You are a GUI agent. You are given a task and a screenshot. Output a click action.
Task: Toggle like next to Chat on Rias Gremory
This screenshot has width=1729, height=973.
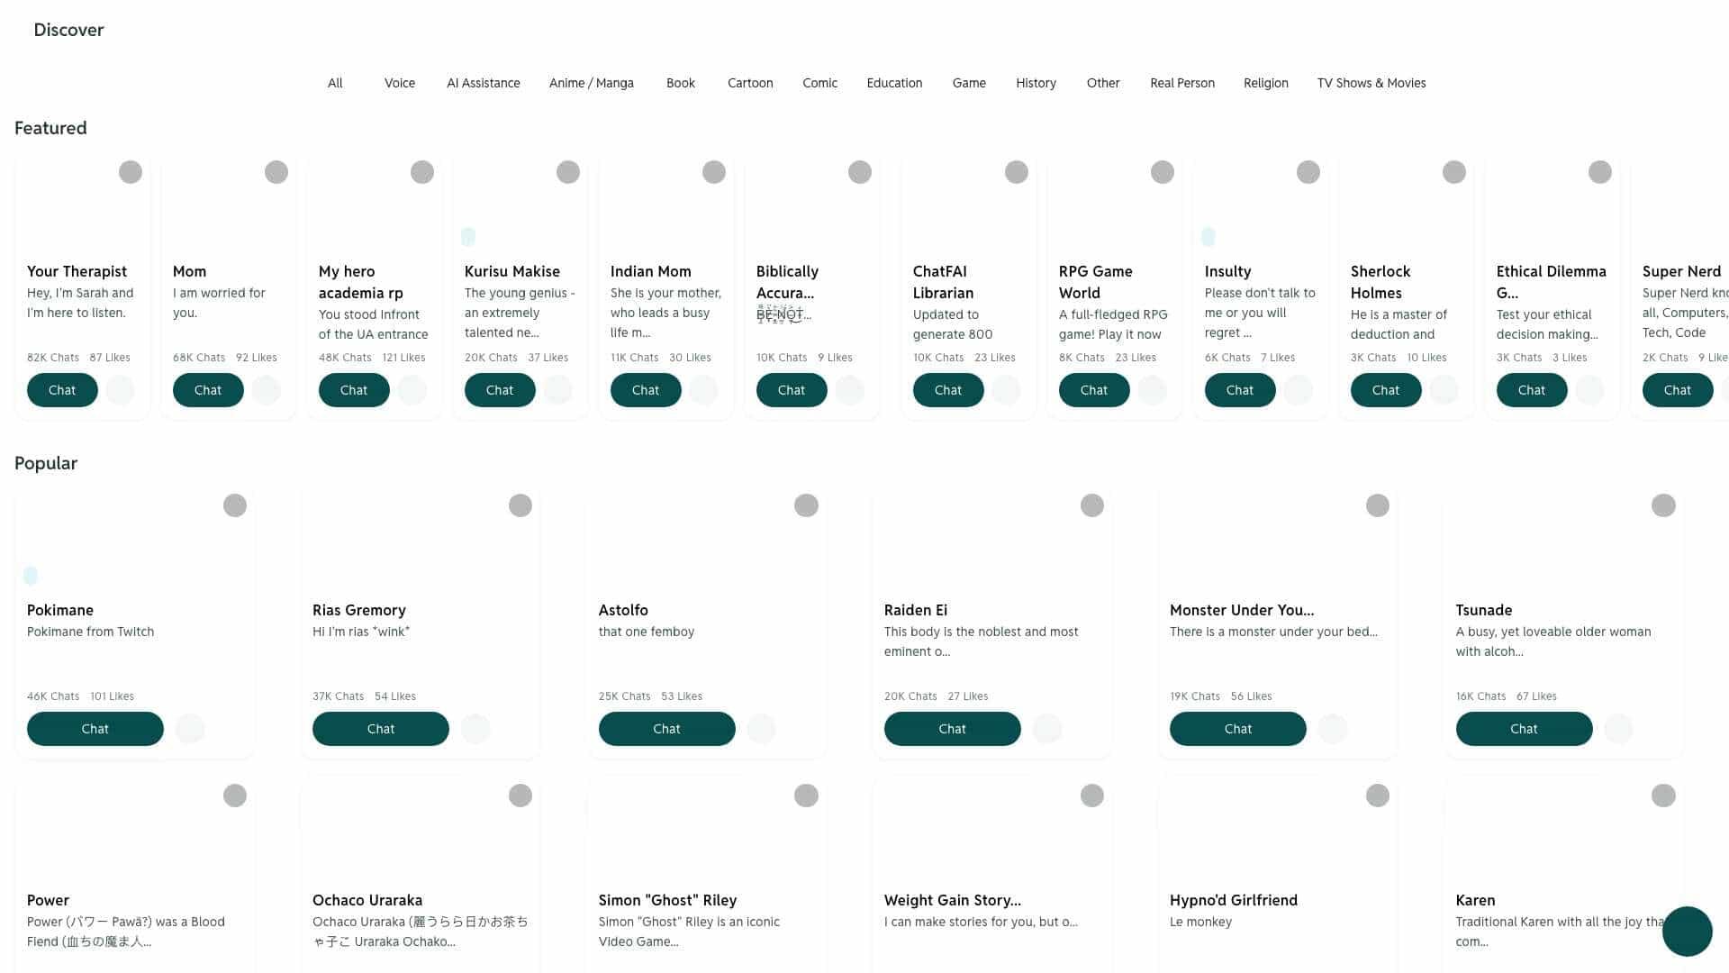(x=475, y=729)
